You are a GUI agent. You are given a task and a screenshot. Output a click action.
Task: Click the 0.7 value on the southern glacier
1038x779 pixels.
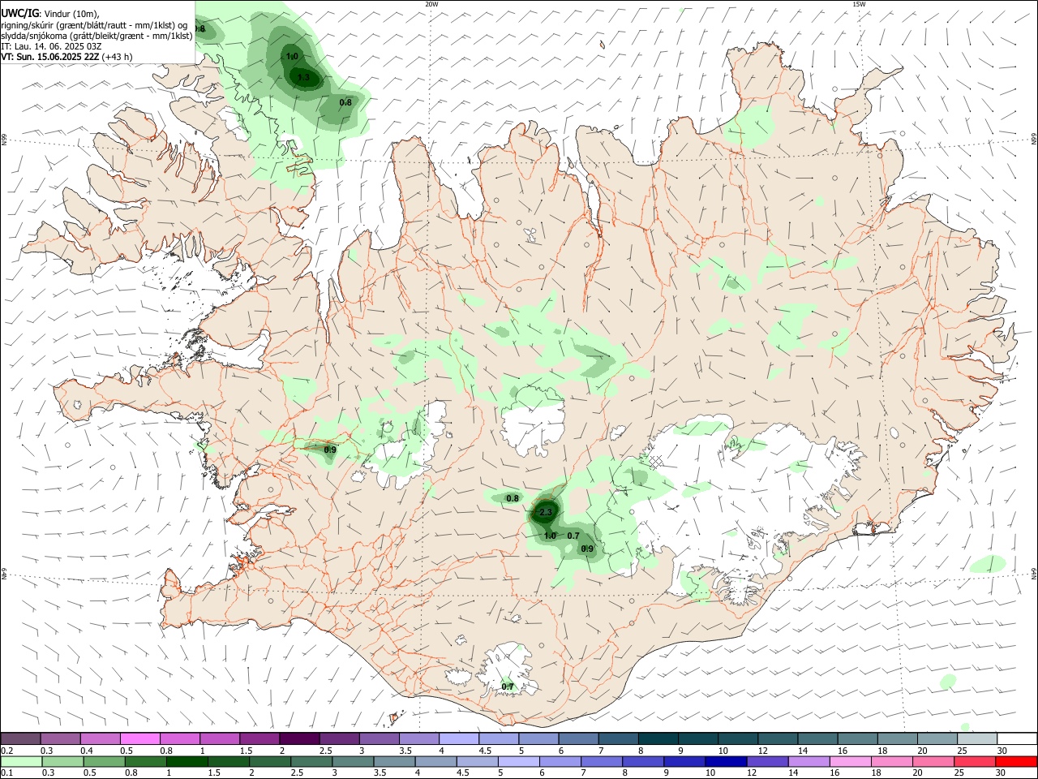pos(508,687)
